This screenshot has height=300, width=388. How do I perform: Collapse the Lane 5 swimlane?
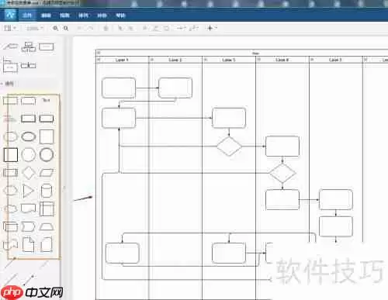312,60
